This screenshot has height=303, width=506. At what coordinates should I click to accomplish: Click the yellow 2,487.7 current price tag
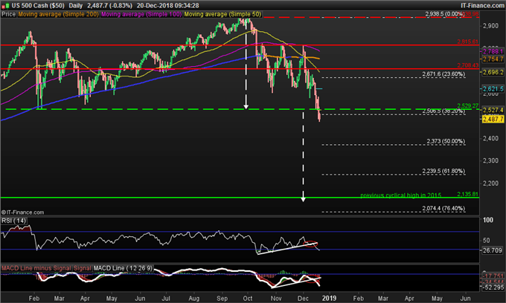click(x=493, y=119)
